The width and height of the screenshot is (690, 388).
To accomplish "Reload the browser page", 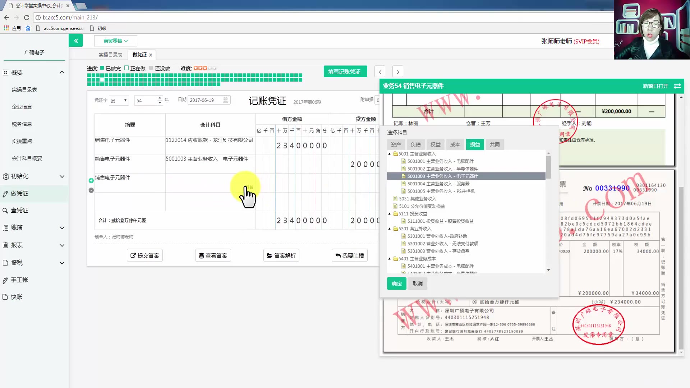I will point(27,17).
